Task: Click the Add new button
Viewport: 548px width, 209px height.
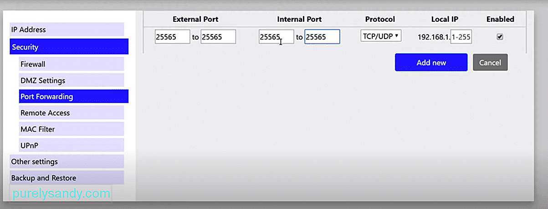Action: click(431, 63)
